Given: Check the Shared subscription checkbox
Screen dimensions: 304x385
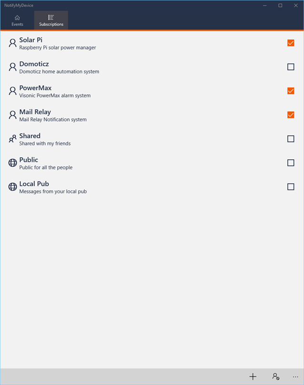Looking at the screenshot, I should [291, 139].
